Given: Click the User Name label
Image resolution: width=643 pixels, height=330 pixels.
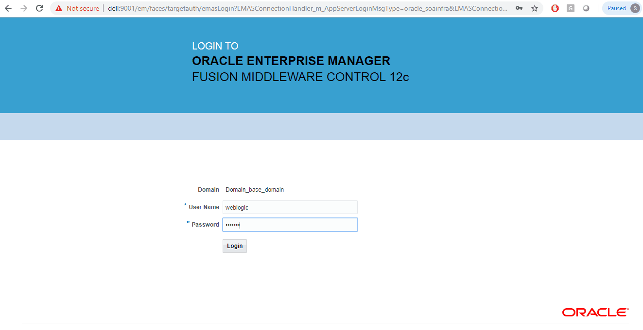Looking at the screenshot, I should (204, 207).
